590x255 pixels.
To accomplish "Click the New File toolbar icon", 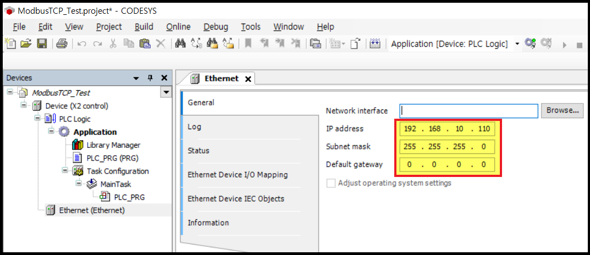I will pos(10,44).
